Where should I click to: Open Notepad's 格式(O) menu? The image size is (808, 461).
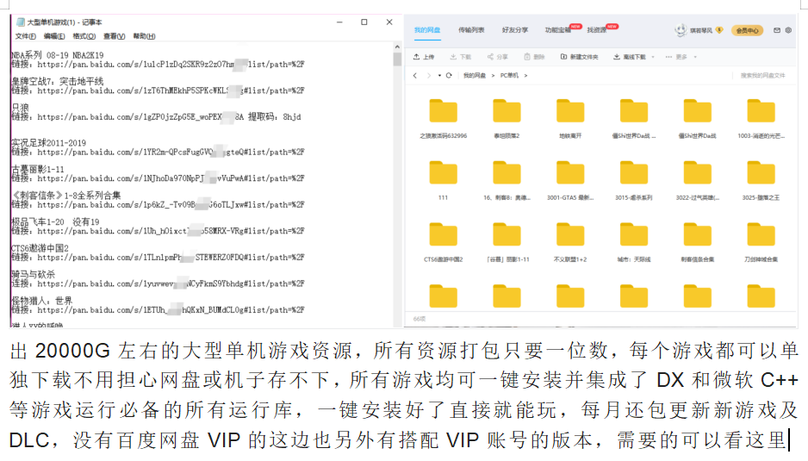coord(84,36)
